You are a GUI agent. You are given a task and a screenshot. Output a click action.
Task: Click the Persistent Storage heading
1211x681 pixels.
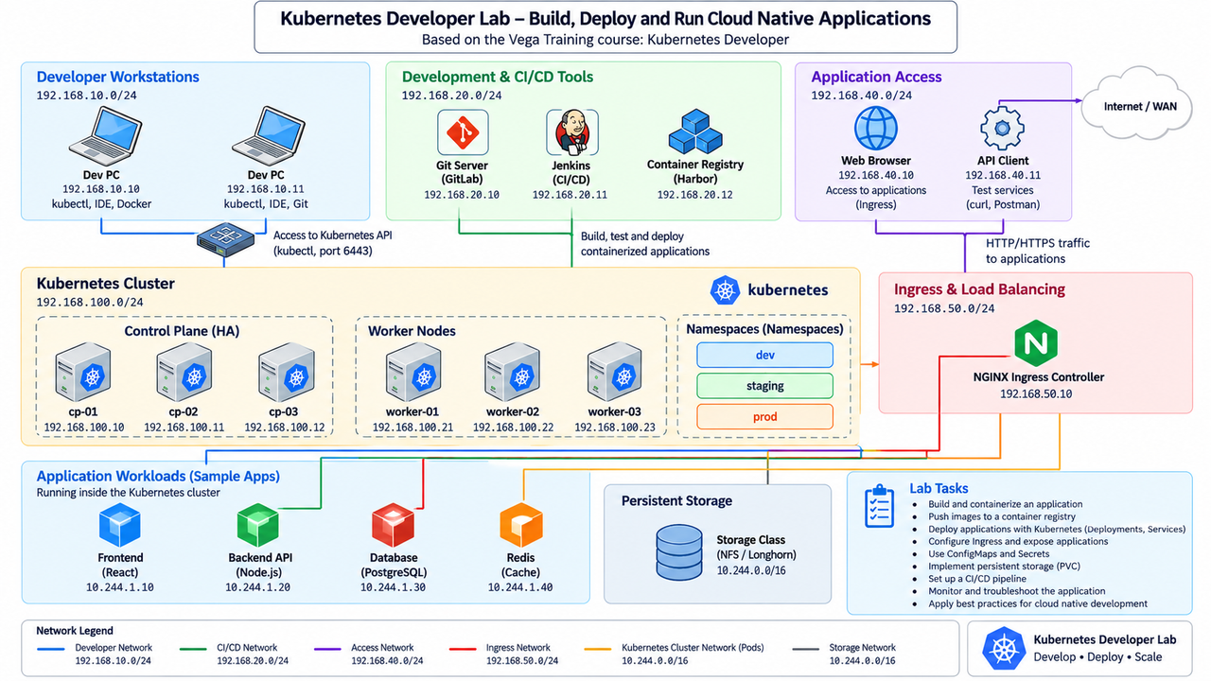676,500
